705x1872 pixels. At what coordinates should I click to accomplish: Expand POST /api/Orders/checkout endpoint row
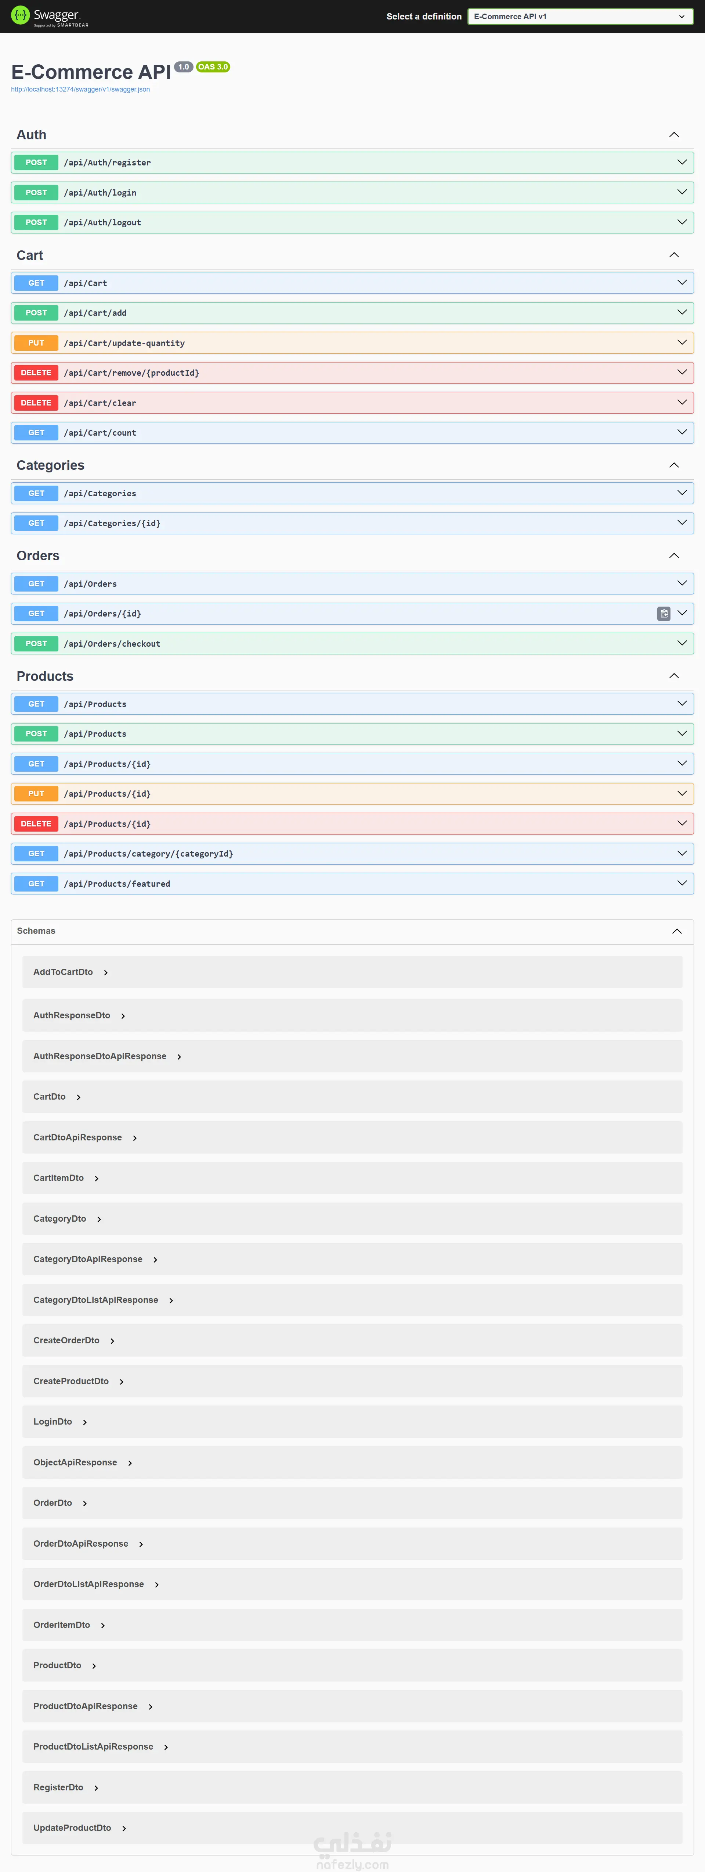[x=682, y=644]
